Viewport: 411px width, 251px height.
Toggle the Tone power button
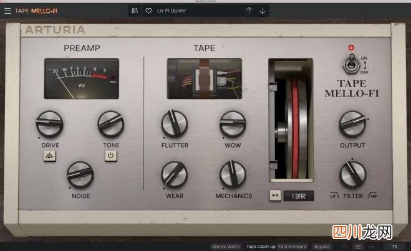pyautogui.click(x=111, y=156)
